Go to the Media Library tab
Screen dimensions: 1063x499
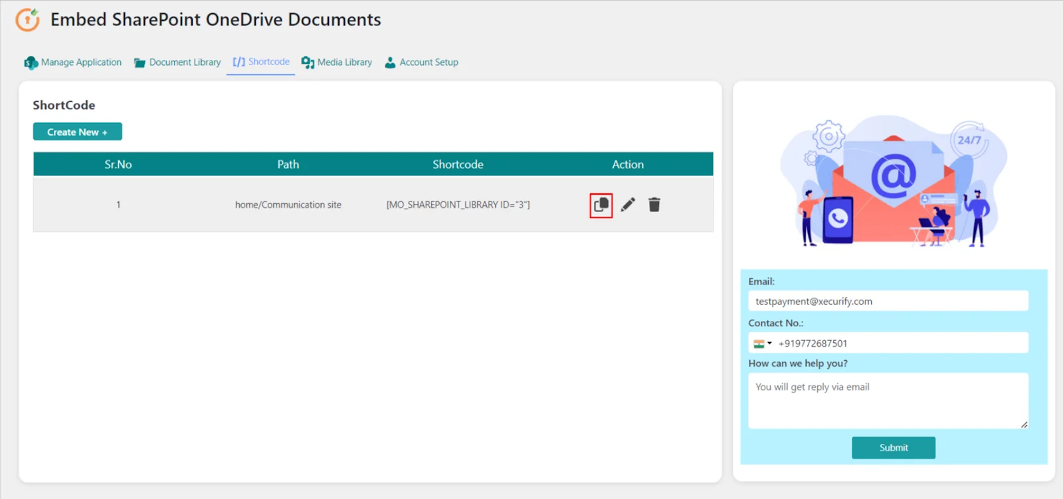click(x=337, y=62)
